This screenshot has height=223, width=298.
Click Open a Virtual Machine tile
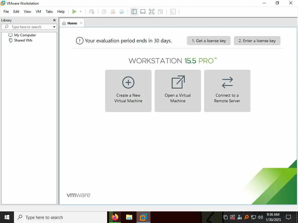178,91
